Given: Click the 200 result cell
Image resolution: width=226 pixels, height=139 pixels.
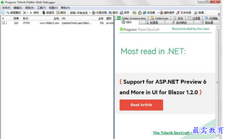Looking at the screenshot, I should point(16,23).
